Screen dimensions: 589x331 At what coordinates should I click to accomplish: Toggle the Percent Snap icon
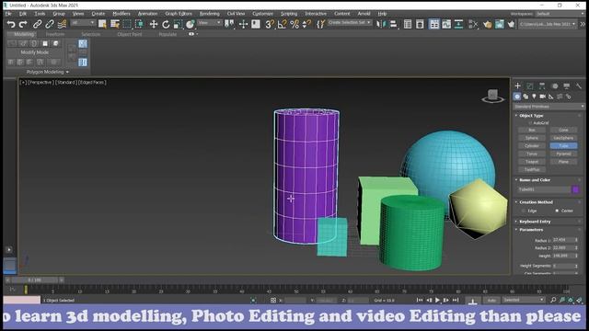tap(294, 25)
